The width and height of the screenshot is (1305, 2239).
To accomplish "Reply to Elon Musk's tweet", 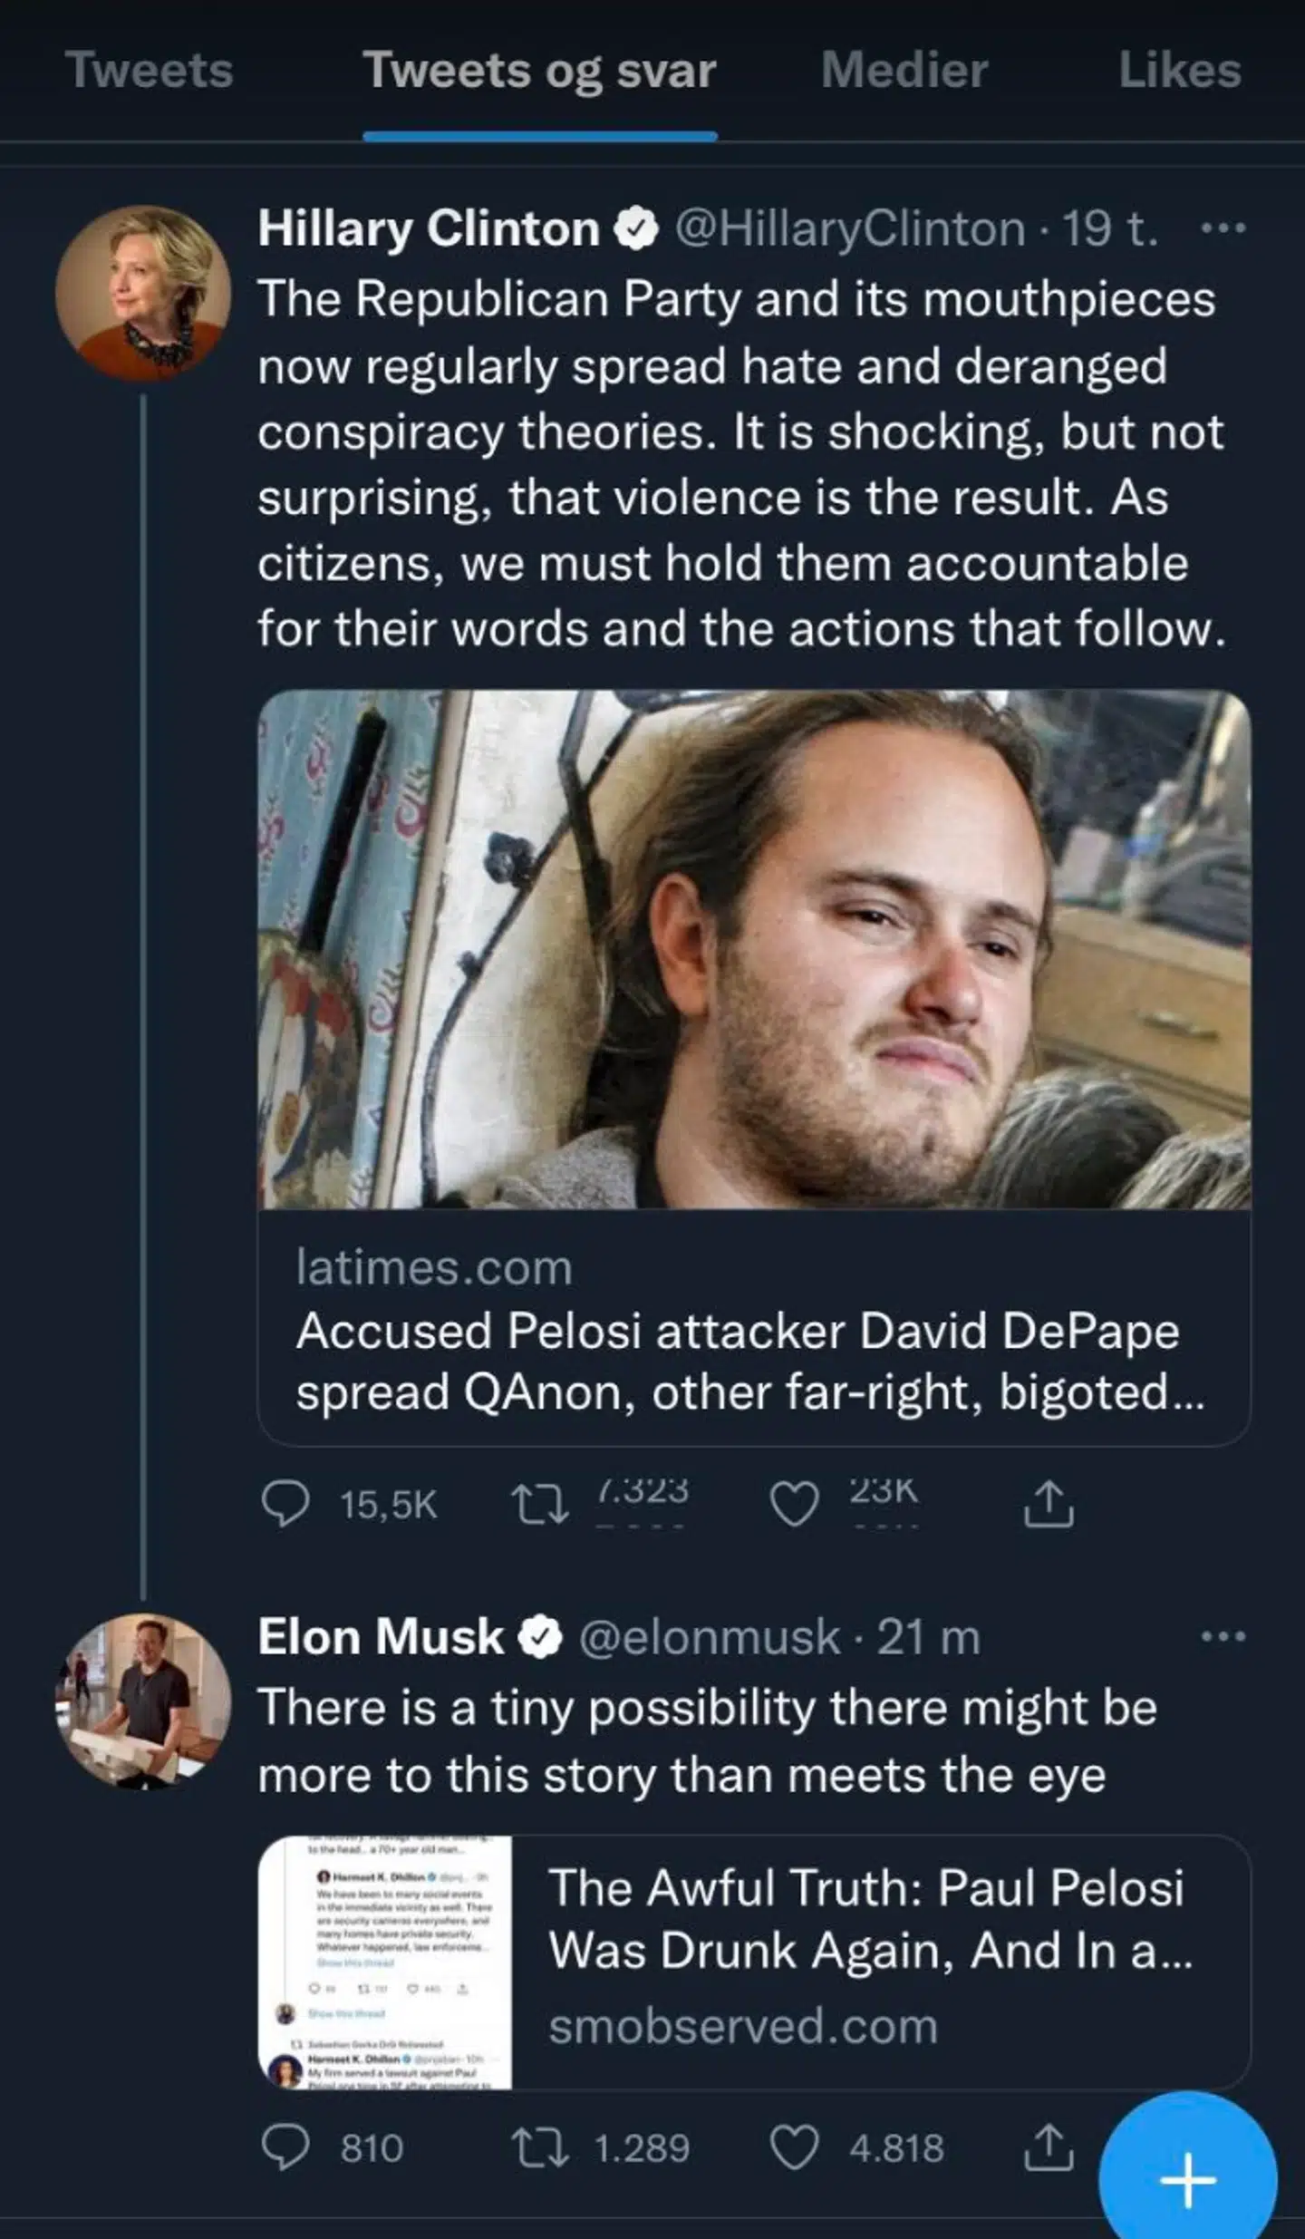I will pos(285,2148).
